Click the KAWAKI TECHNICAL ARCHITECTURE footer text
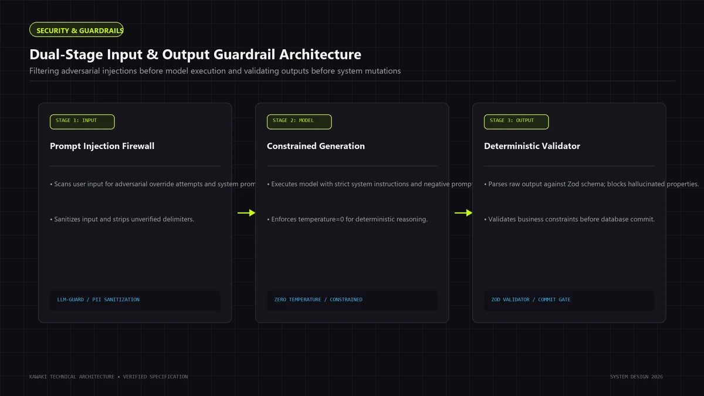The image size is (704, 396). pyautogui.click(x=109, y=377)
